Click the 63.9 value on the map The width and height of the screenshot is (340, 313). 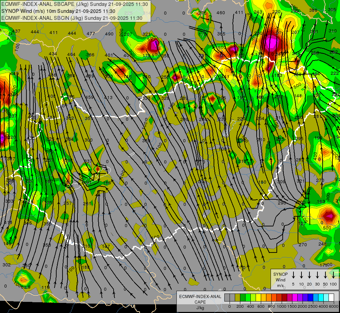pos(26,287)
